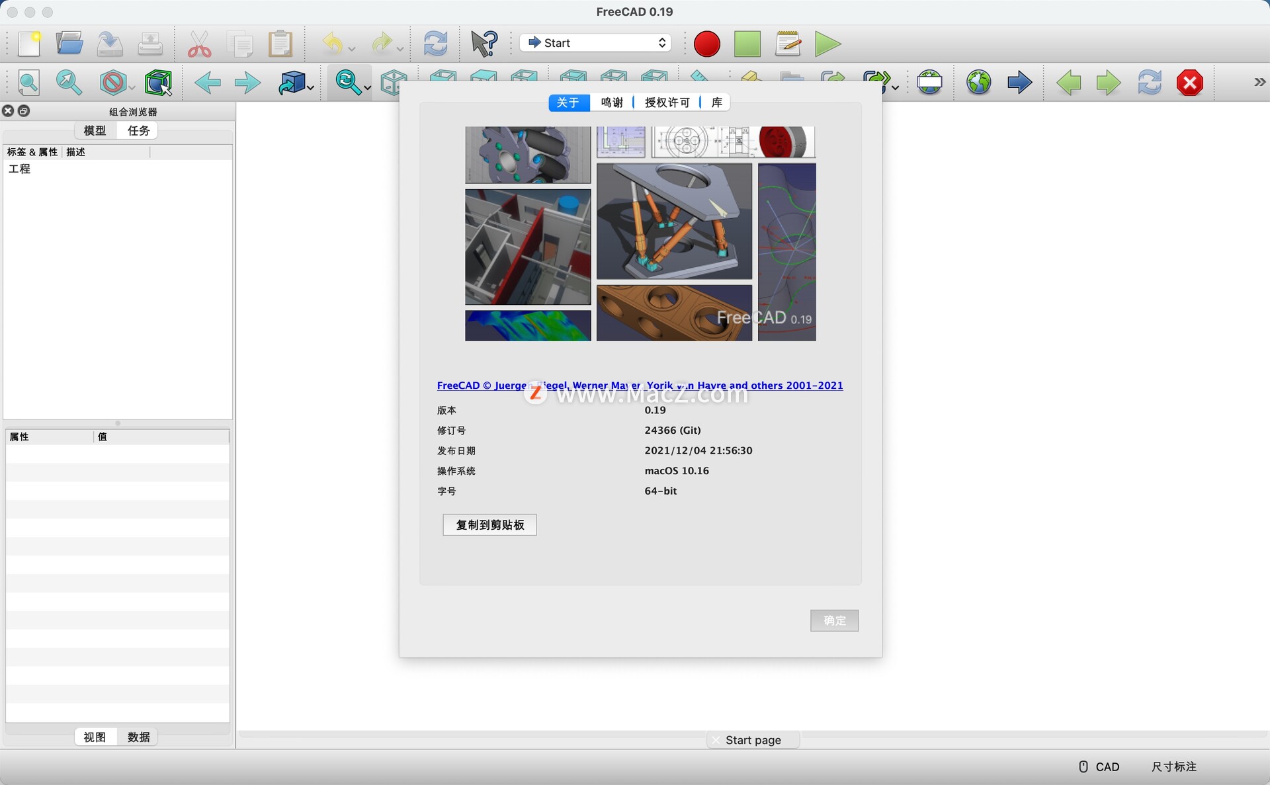Switch to isometric view cube icon
Image resolution: width=1270 pixels, height=785 pixels.
click(x=394, y=83)
